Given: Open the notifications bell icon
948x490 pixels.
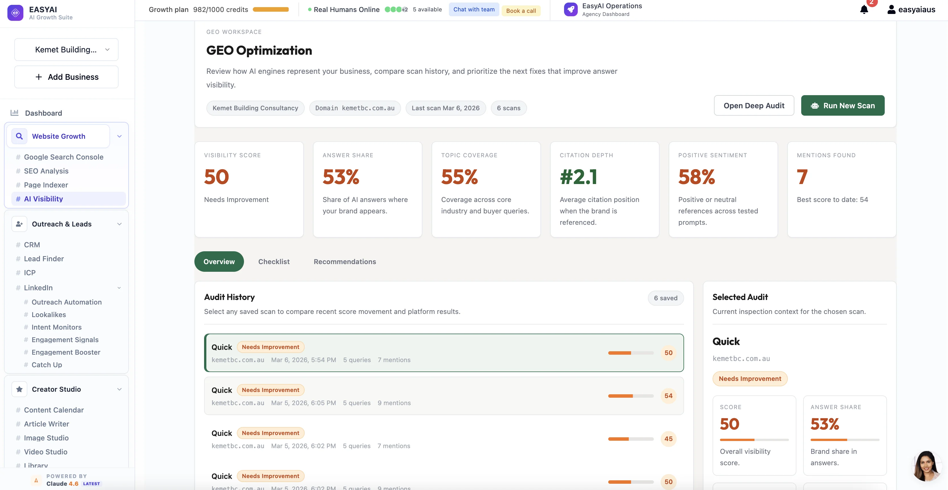Looking at the screenshot, I should (x=864, y=10).
